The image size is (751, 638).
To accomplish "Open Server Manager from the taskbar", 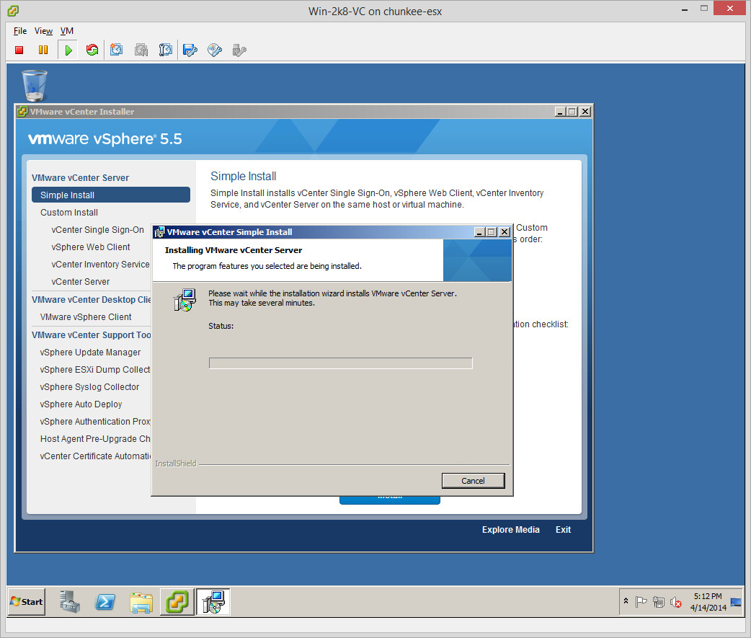I will point(71,601).
